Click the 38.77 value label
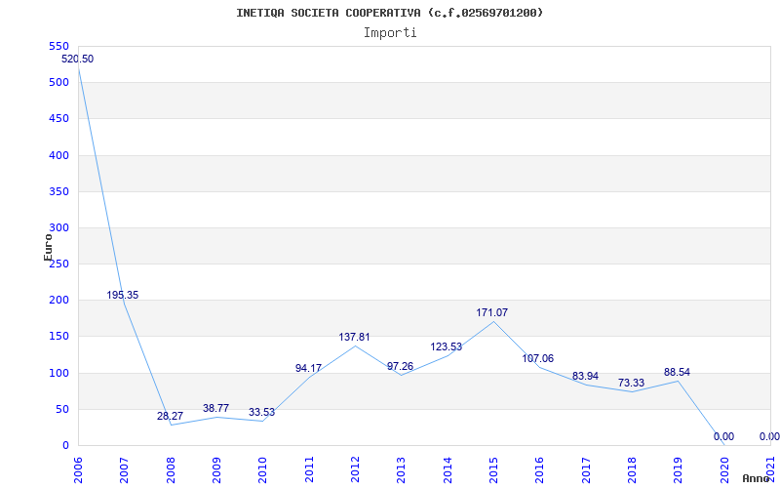 point(215,408)
